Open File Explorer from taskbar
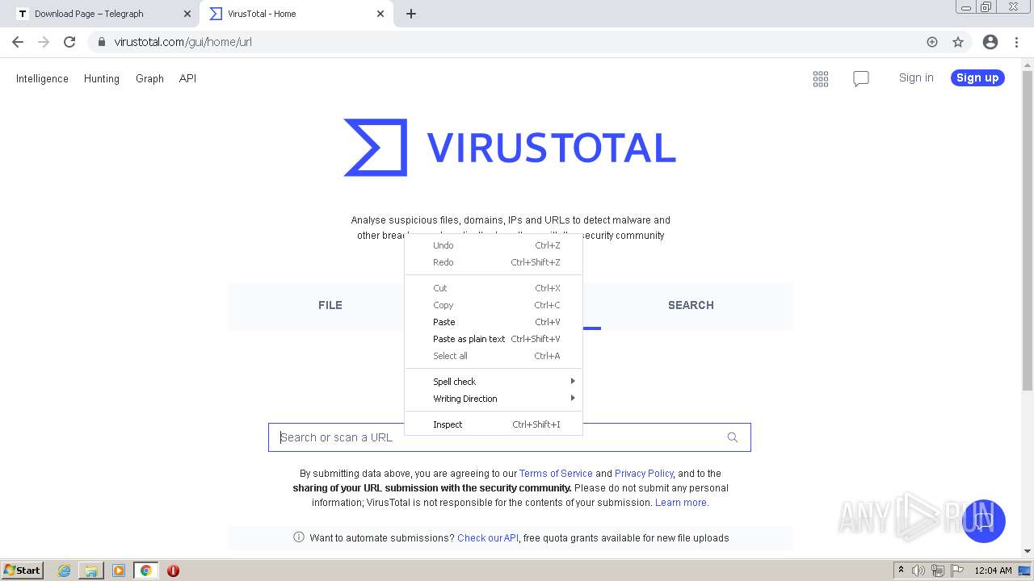This screenshot has width=1034, height=581. [91, 571]
